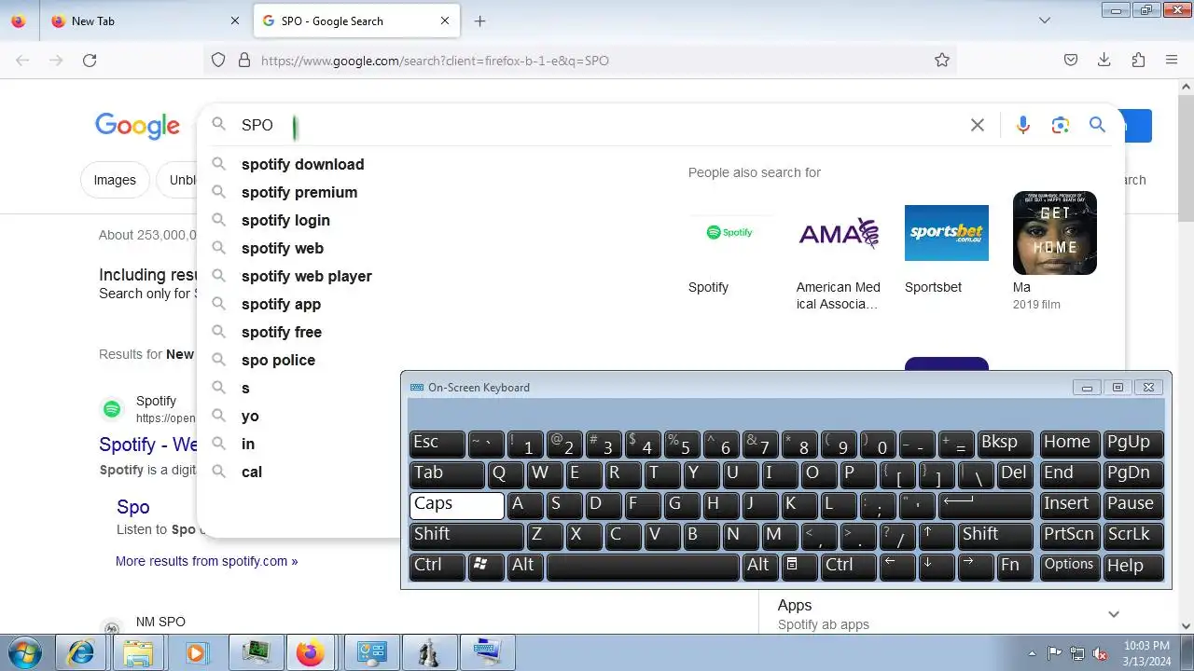Select the SPO - Google Search tab

click(x=357, y=21)
